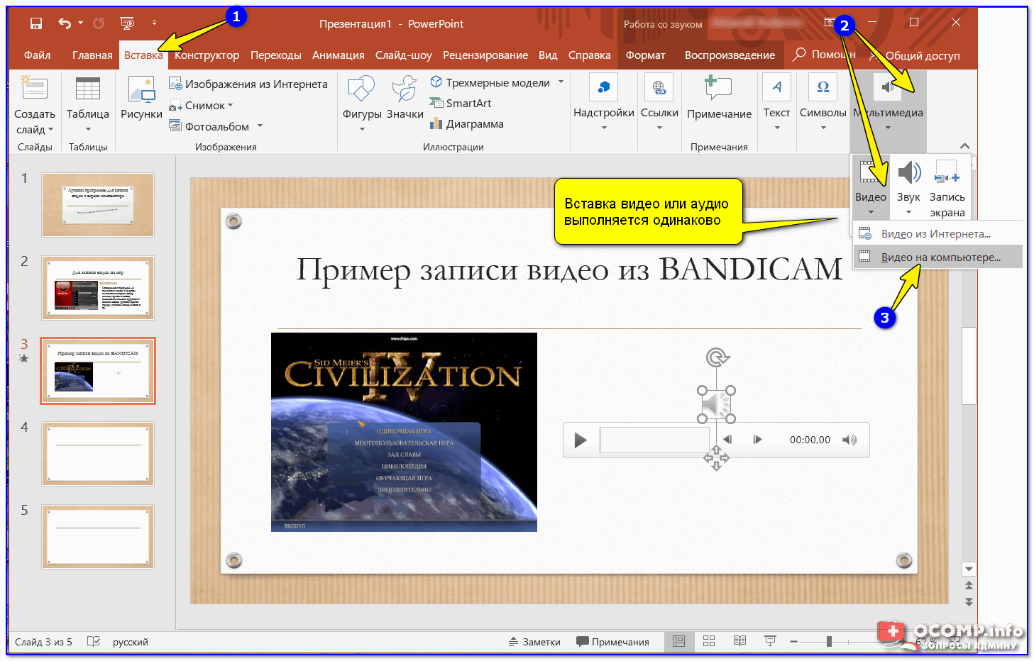Select slide 5 thumbnail
The width and height of the screenshot is (1034, 661).
coord(98,537)
